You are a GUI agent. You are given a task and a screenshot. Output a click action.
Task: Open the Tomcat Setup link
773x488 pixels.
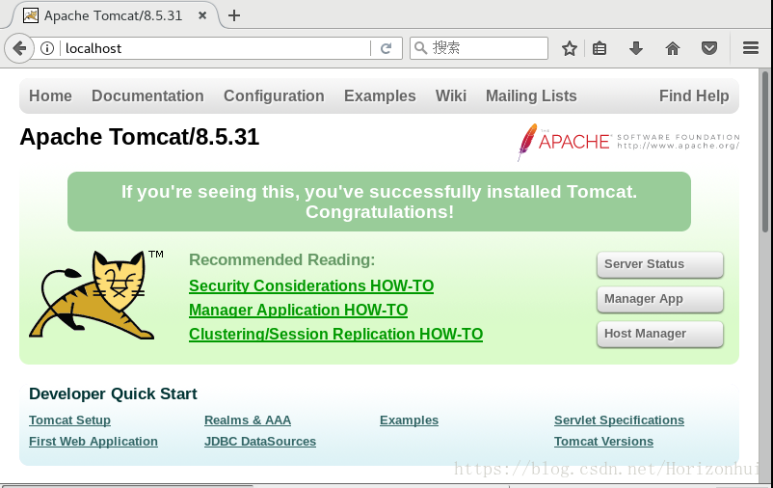click(x=69, y=420)
